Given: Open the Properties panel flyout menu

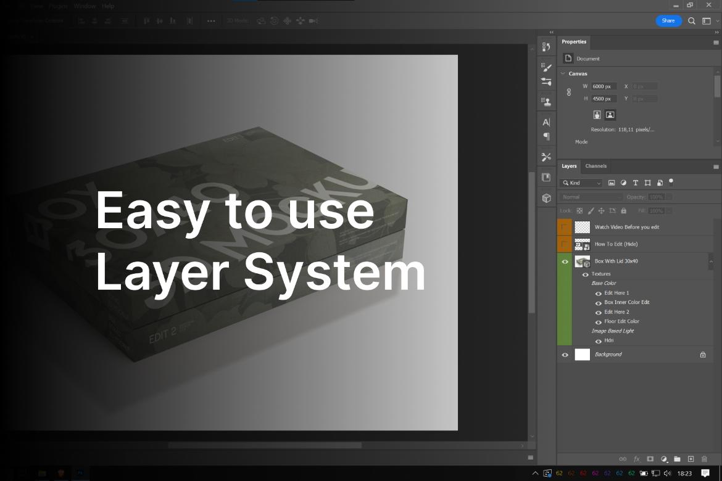Looking at the screenshot, I should tap(716, 43).
